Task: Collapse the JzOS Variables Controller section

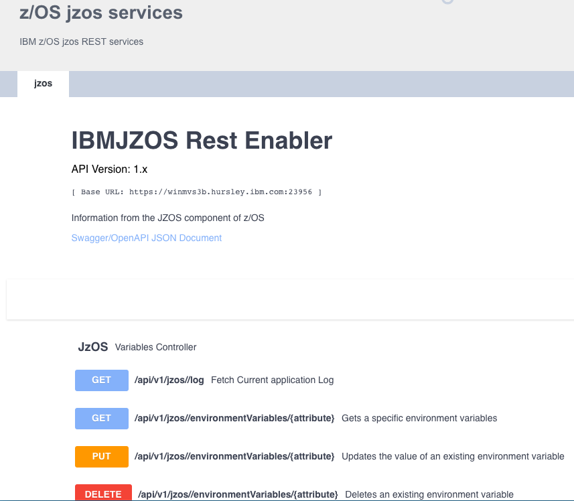Action: pyautogui.click(x=137, y=347)
